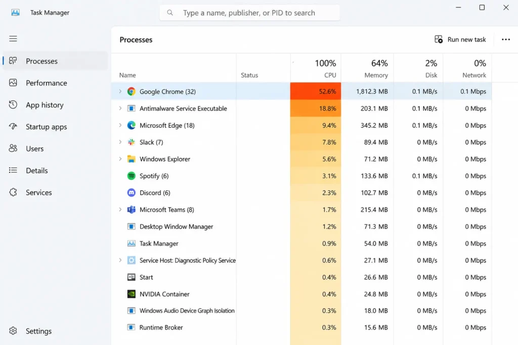Open the hamburger navigation menu
518x345 pixels.
[13, 38]
